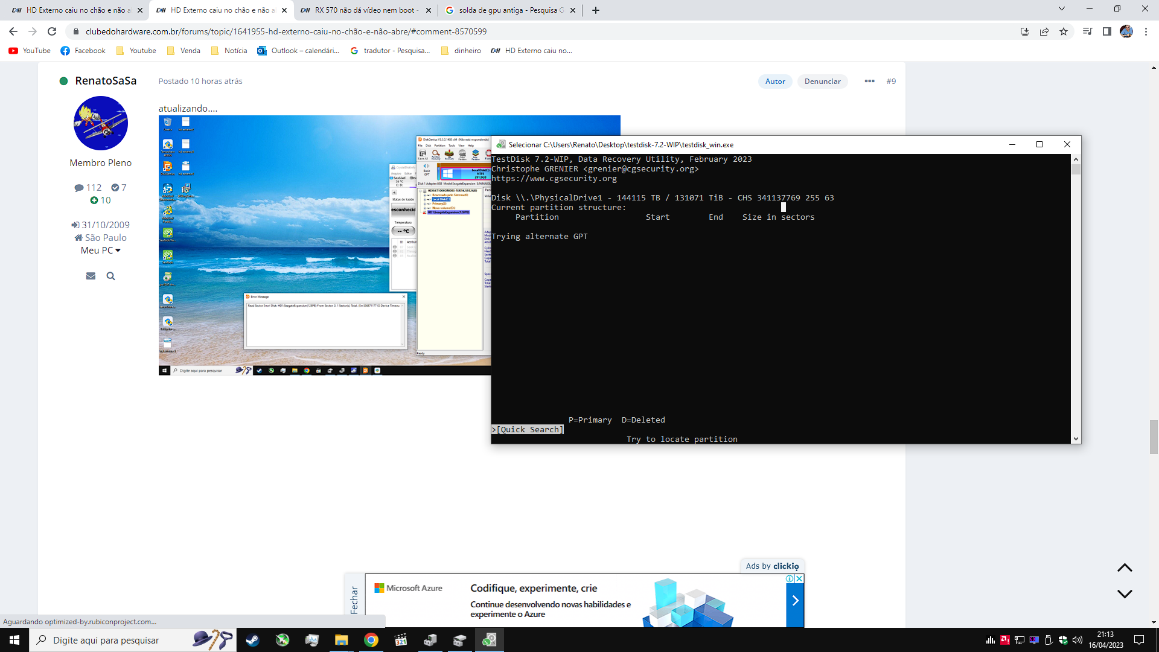Image resolution: width=1159 pixels, height=652 pixels.
Task: Expand the Meu PC dropdown
Action: pyautogui.click(x=101, y=250)
